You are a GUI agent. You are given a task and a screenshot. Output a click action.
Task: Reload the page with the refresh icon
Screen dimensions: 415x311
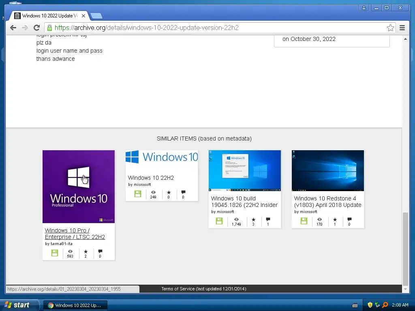pyautogui.click(x=37, y=28)
